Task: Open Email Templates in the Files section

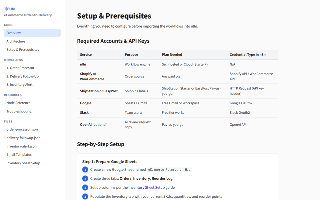Action: click(x=19, y=154)
